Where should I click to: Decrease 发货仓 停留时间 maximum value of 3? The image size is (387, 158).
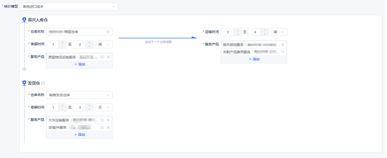[89, 109]
